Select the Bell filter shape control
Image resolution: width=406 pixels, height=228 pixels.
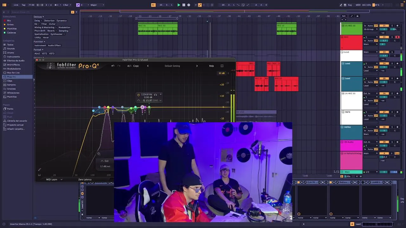[105, 161]
